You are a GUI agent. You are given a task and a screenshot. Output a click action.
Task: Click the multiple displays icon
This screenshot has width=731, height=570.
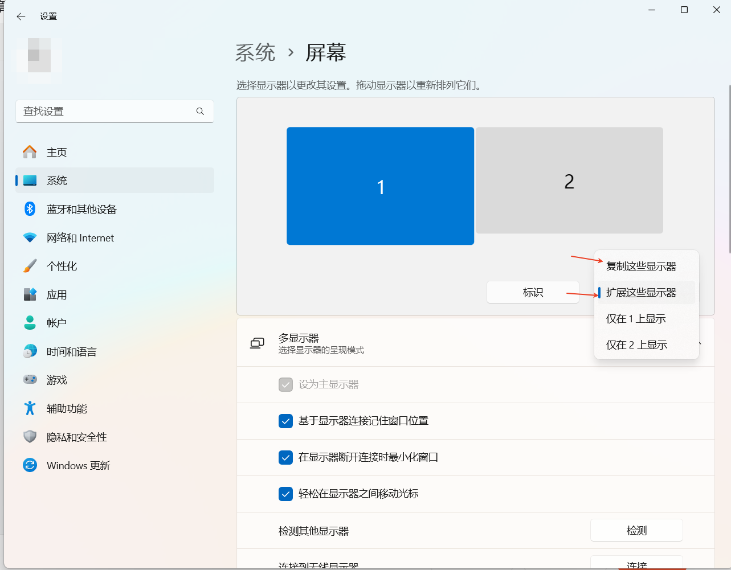(257, 343)
